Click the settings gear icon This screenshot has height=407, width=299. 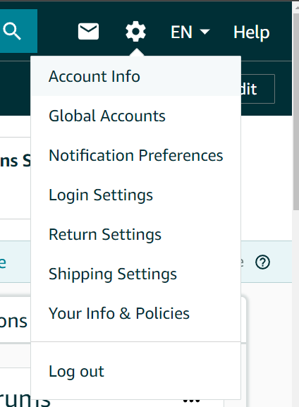click(135, 32)
